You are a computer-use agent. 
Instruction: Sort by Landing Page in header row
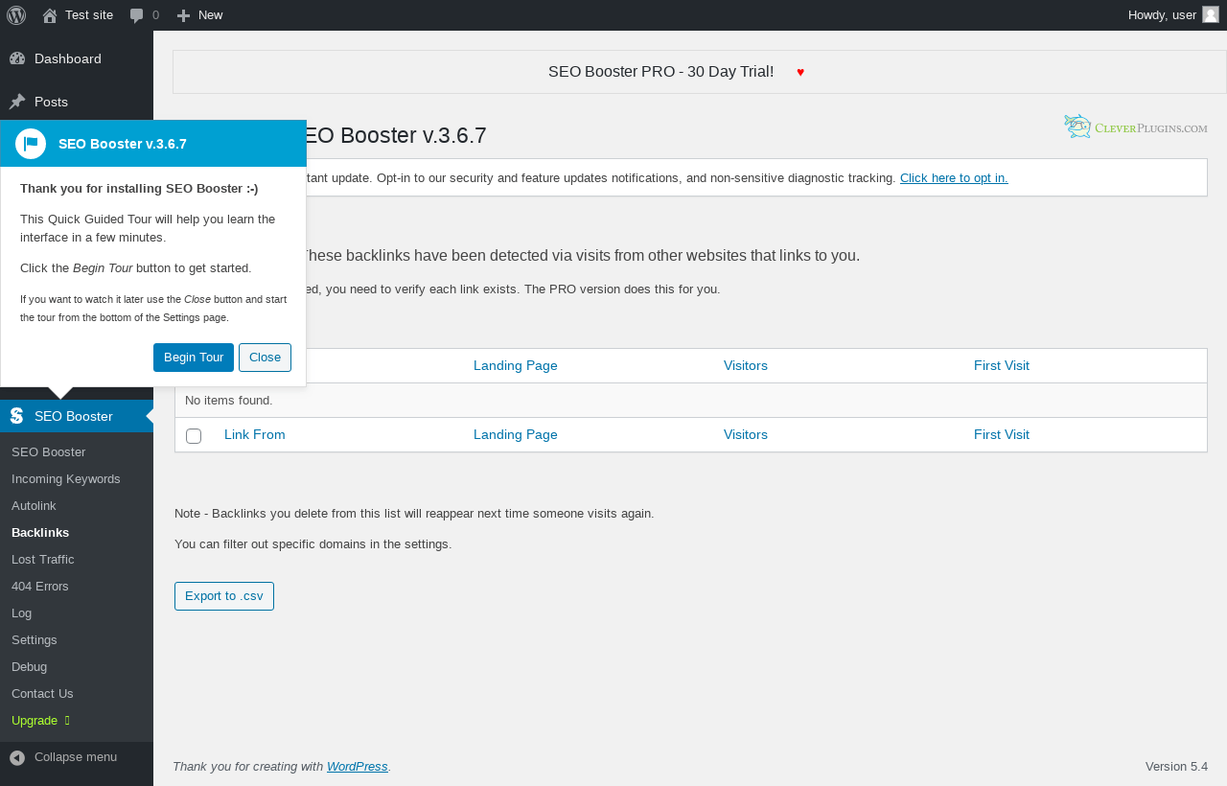[516, 365]
